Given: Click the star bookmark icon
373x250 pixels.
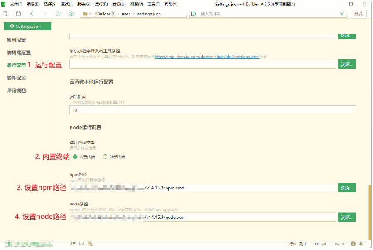Looking at the screenshot, I should (58, 14).
